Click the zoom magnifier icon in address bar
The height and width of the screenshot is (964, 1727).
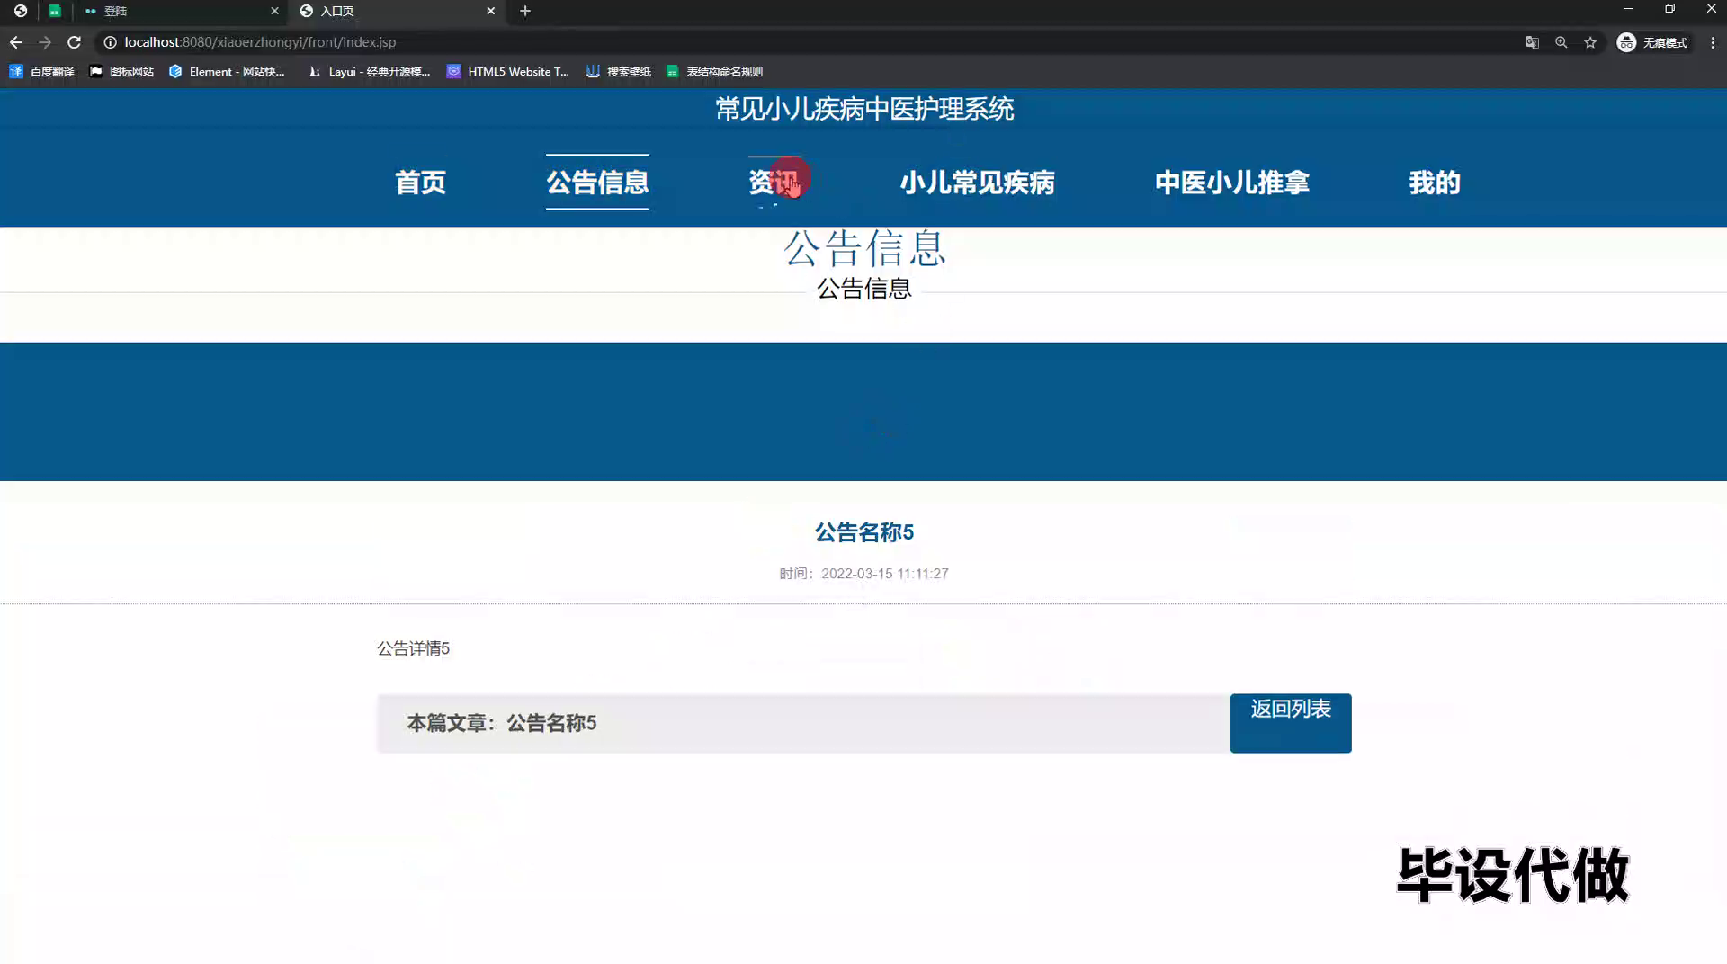(x=1561, y=42)
